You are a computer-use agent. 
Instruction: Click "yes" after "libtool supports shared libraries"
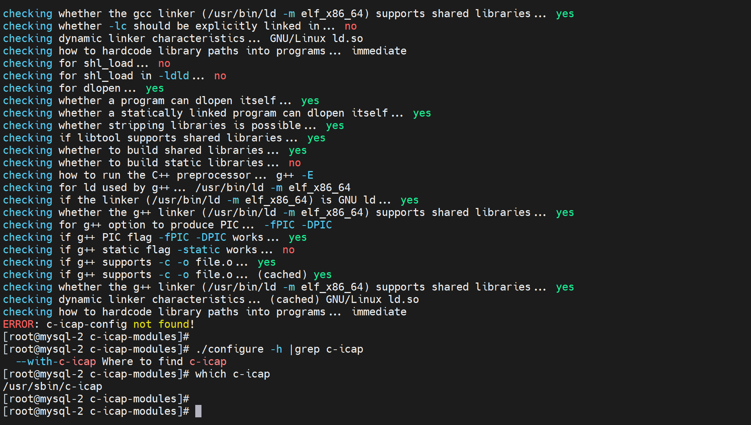tap(316, 138)
